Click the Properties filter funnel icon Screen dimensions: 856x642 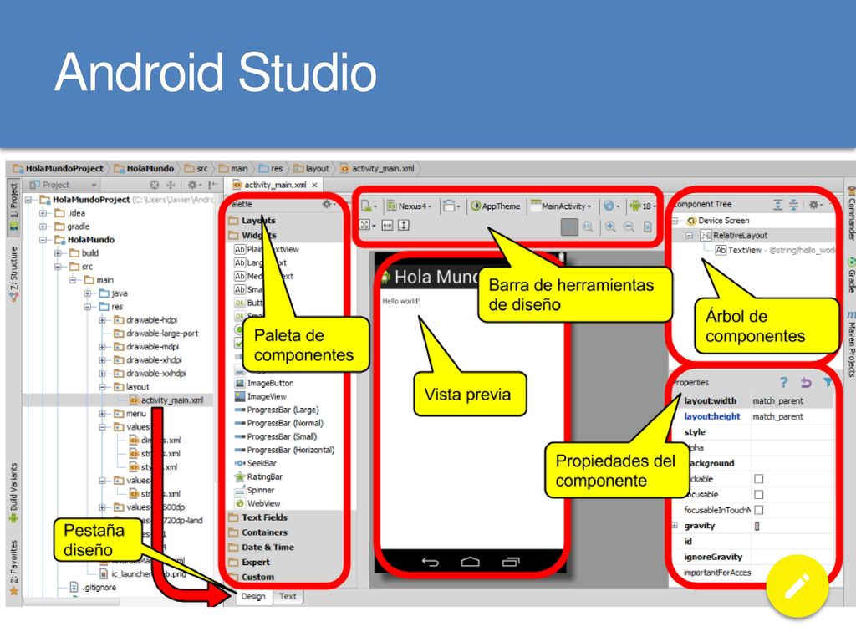pos(827,382)
